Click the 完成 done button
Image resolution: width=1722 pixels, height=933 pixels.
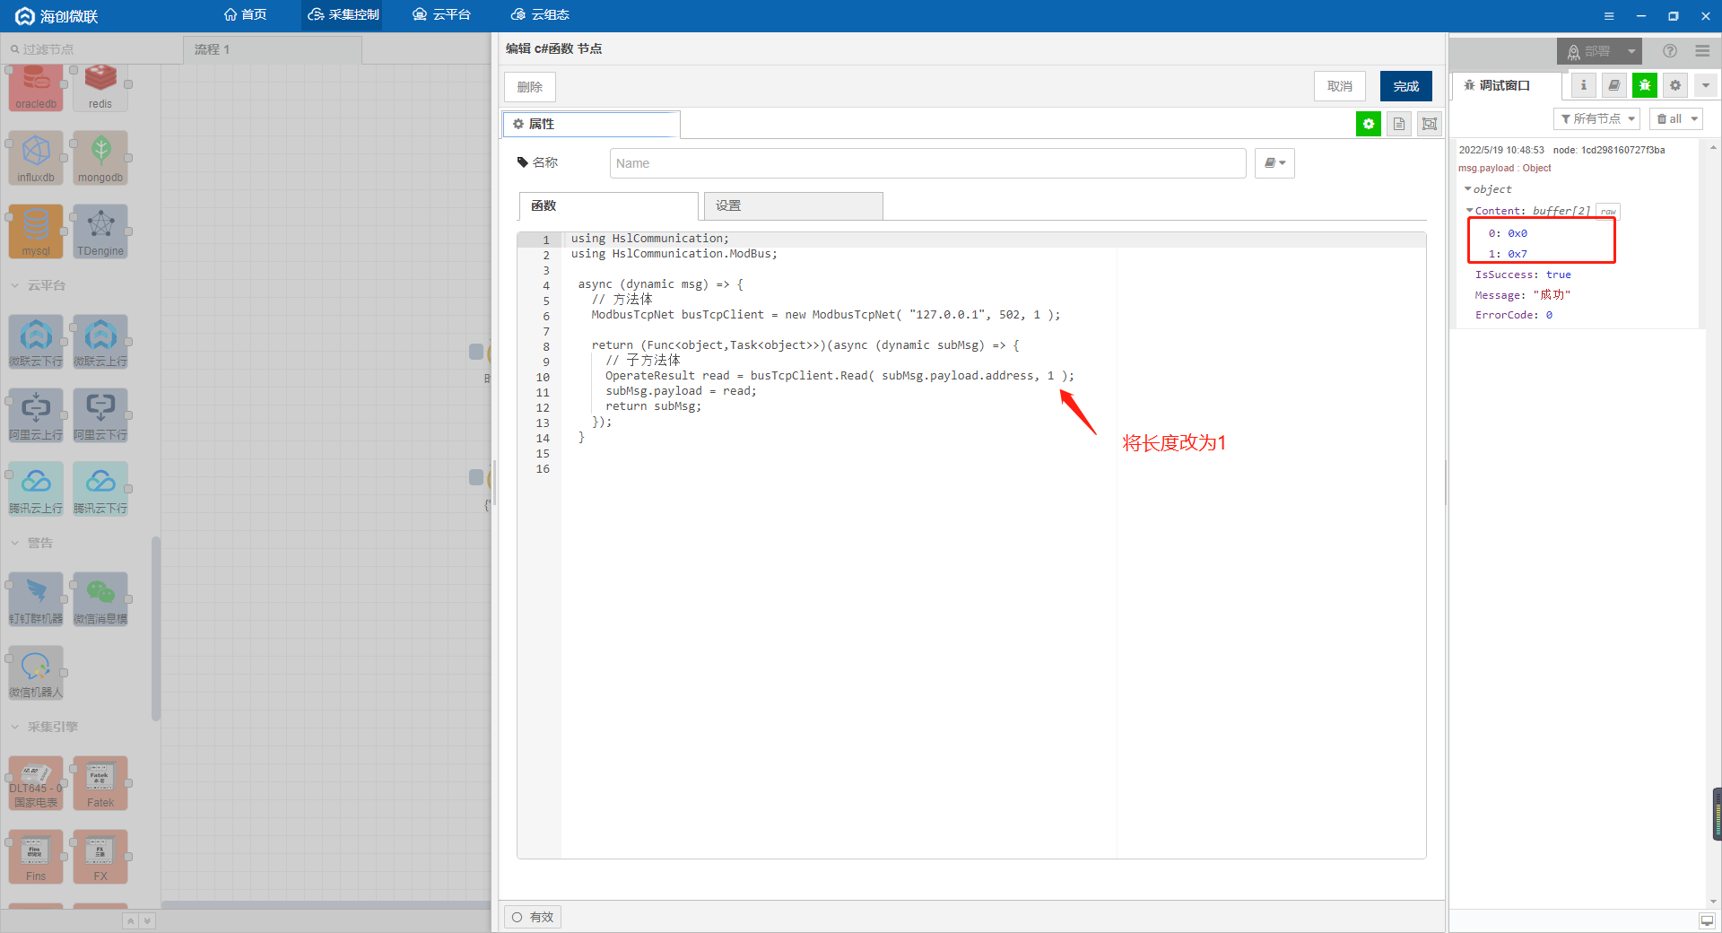(1405, 86)
